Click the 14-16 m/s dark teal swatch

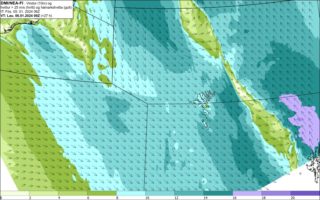[218, 193]
